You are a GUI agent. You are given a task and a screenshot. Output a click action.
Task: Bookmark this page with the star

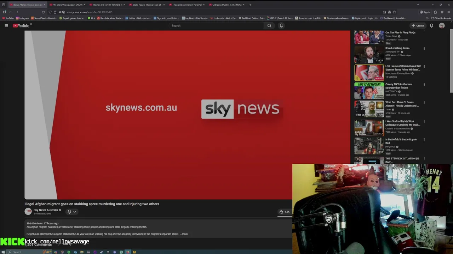pos(394,12)
